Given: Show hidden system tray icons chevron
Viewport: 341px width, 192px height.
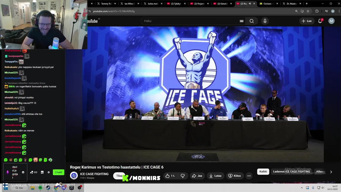Looking at the screenshot, I should coord(302,188).
